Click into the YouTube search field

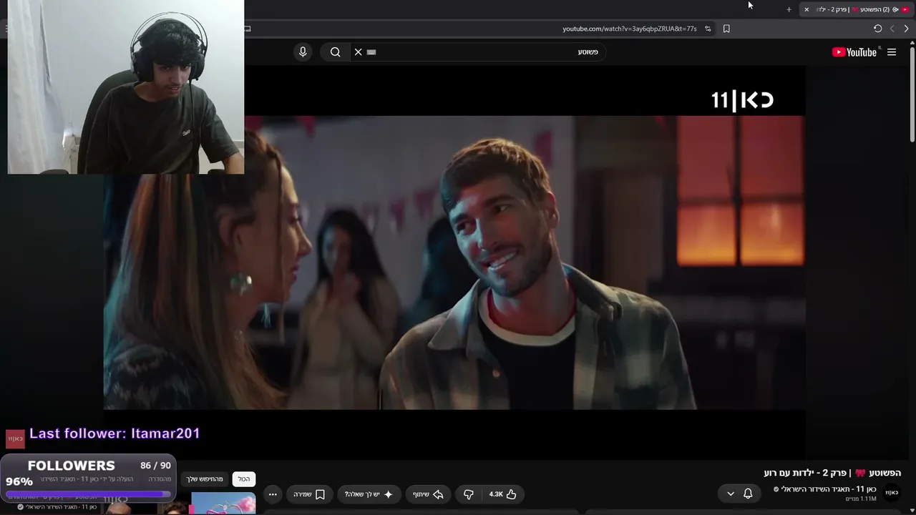click(x=479, y=51)
